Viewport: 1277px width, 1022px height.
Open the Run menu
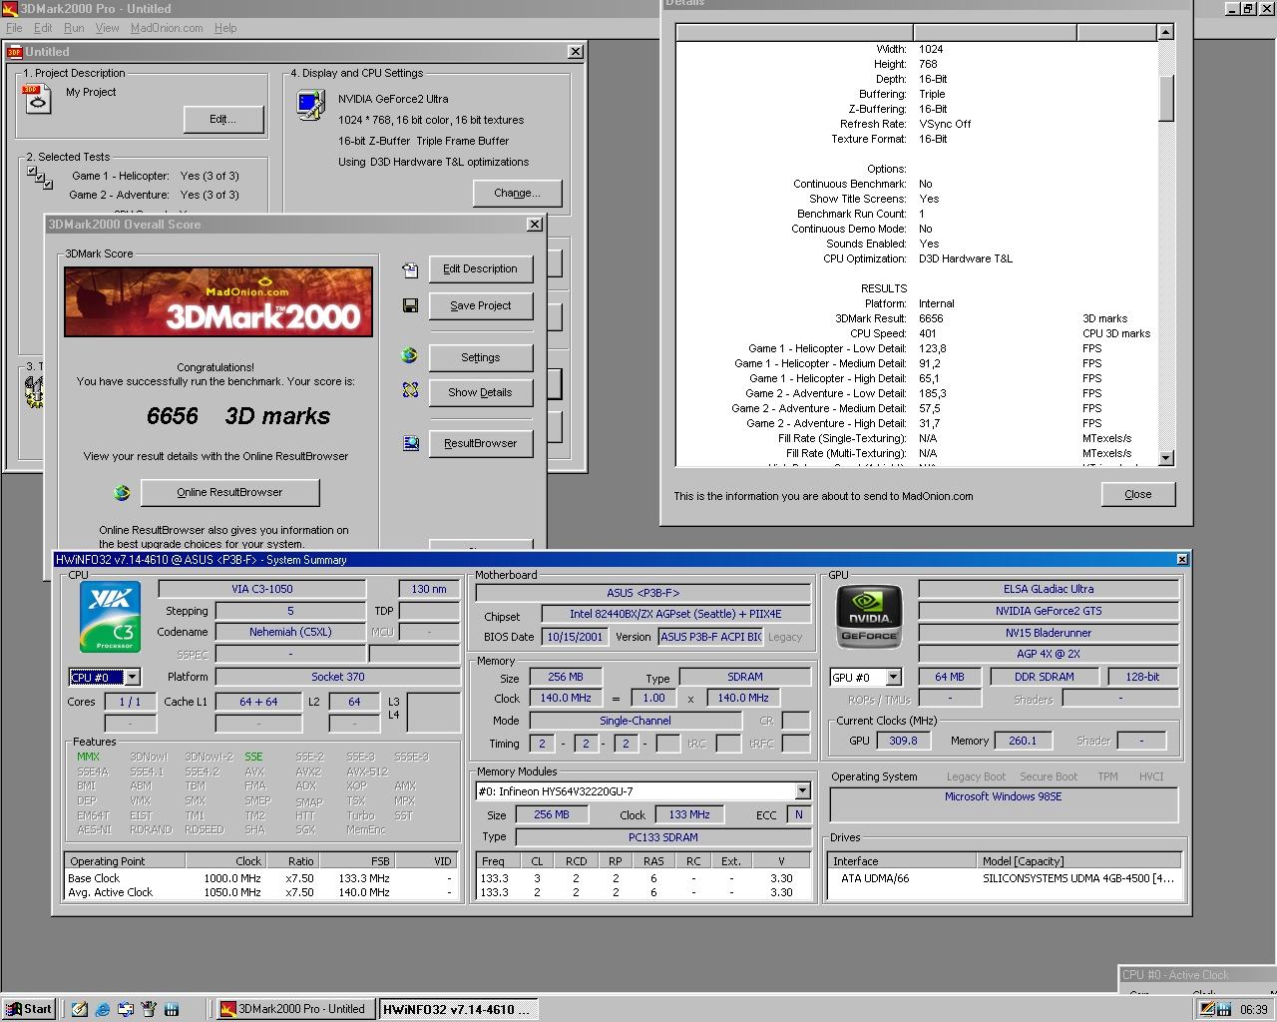(x=74, y=28)
